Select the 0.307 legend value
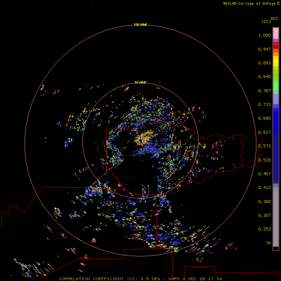Screen dimensions: 281x281 pos(264,215)
